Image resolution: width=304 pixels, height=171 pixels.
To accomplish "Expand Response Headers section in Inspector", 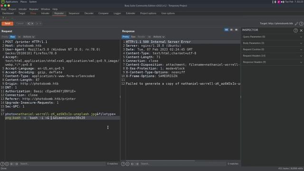I will 272,62.
